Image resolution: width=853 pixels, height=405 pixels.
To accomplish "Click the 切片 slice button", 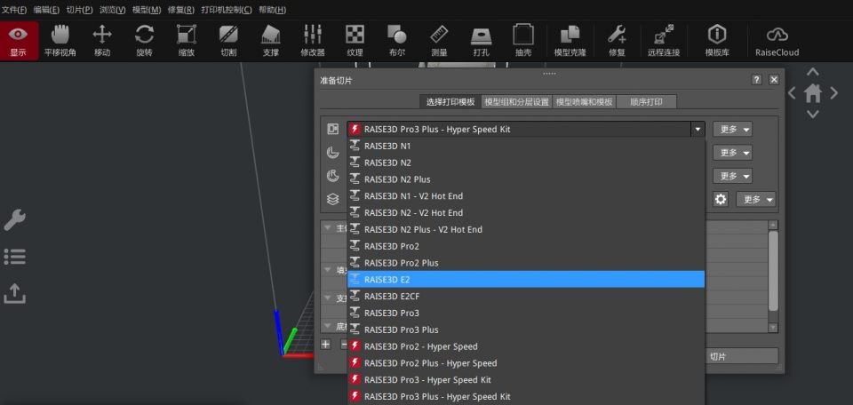I will point(742,357).
